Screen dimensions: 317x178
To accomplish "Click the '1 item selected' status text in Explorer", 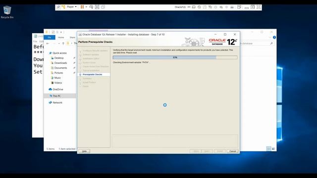I will (x=67, y=149).
